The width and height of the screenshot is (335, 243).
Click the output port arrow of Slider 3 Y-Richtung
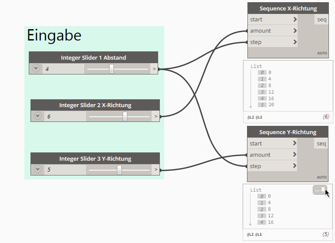[156, 170]
